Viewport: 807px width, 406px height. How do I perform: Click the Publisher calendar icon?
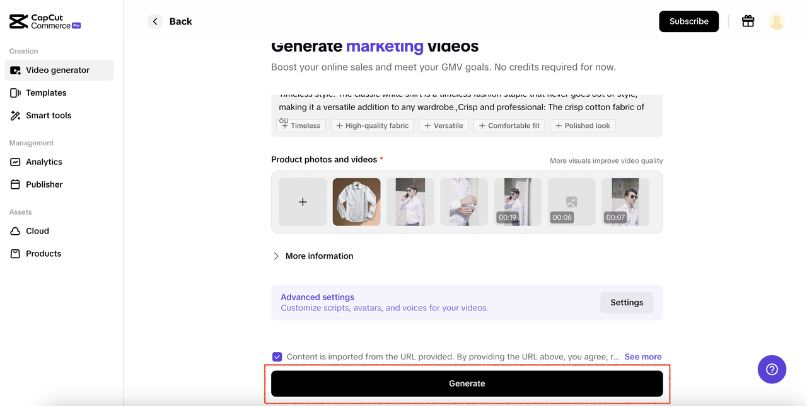point(16,185)
